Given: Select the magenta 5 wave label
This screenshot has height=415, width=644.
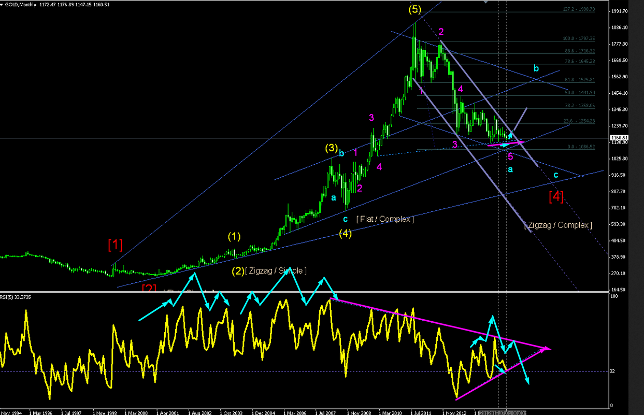Looking at the screenshot, I should click(x=510, y=156).
